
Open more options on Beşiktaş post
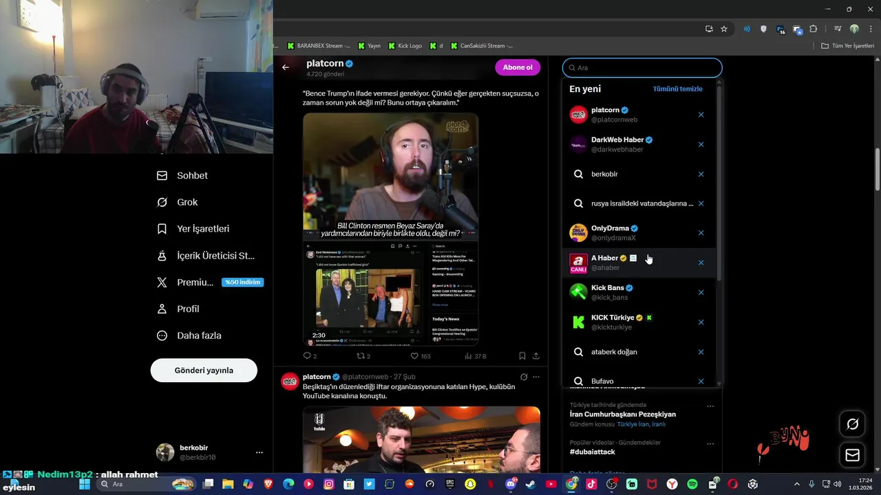(536, 377)
